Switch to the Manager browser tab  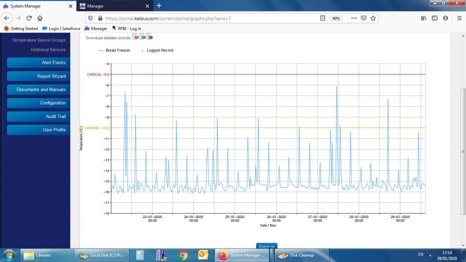114,6
